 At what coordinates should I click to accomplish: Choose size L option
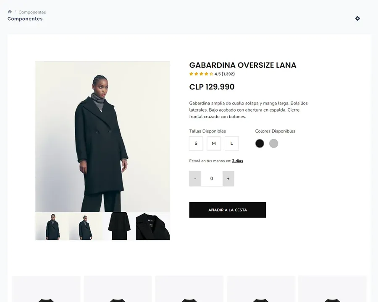(x=232, y=143)
